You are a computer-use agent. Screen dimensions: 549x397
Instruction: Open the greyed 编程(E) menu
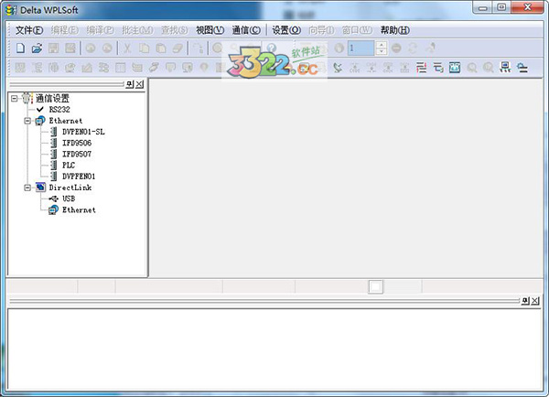64,30
